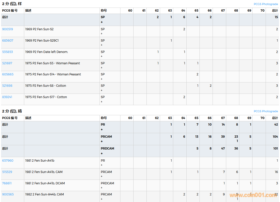280x202 pixels.
Task: Open PCGS number 900565 link
Action: pyautogui.click(x=8, y=194)
